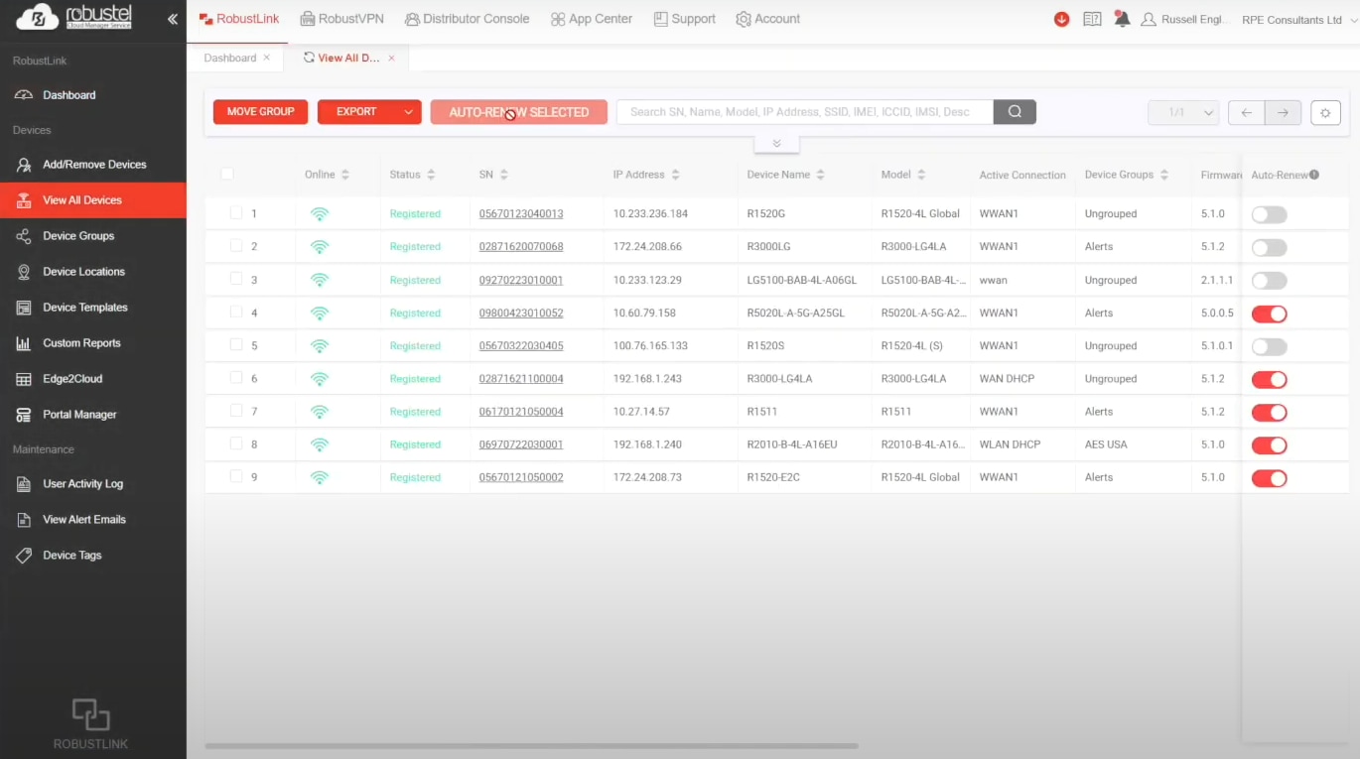Click the Export button
1360x759 pixels.
(x=356, y=112)
